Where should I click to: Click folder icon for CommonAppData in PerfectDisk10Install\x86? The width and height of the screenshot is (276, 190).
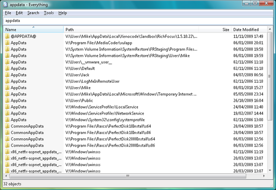7,132
